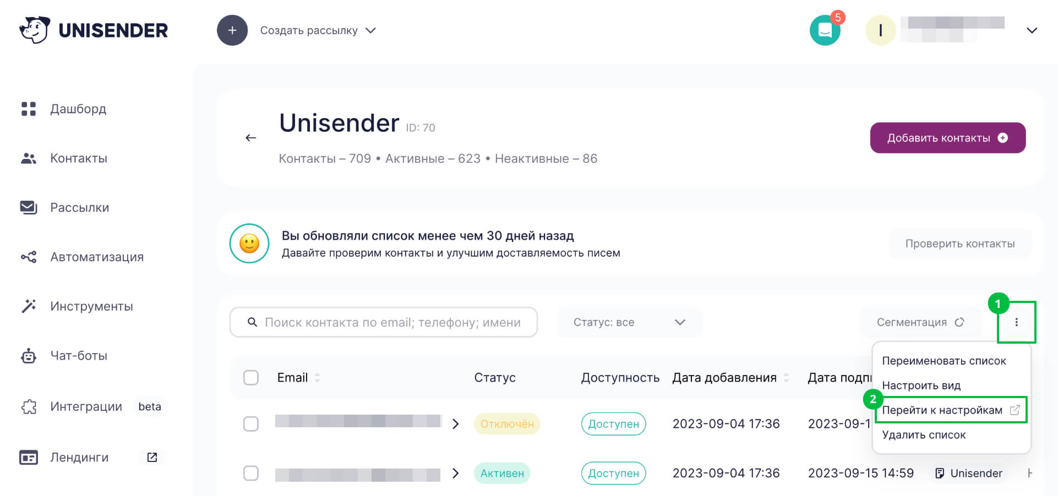1058x496 pixels.
Task: Click the Контакты people icon
Action: (29, 158)
